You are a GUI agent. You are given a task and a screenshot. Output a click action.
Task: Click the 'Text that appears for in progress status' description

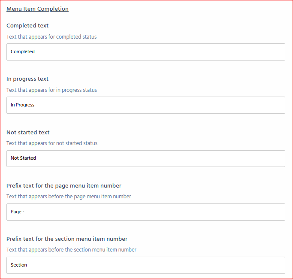point(51,90)
